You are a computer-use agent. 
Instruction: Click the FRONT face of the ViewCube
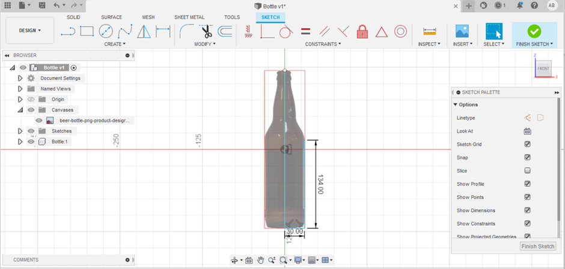coord(543,68)
